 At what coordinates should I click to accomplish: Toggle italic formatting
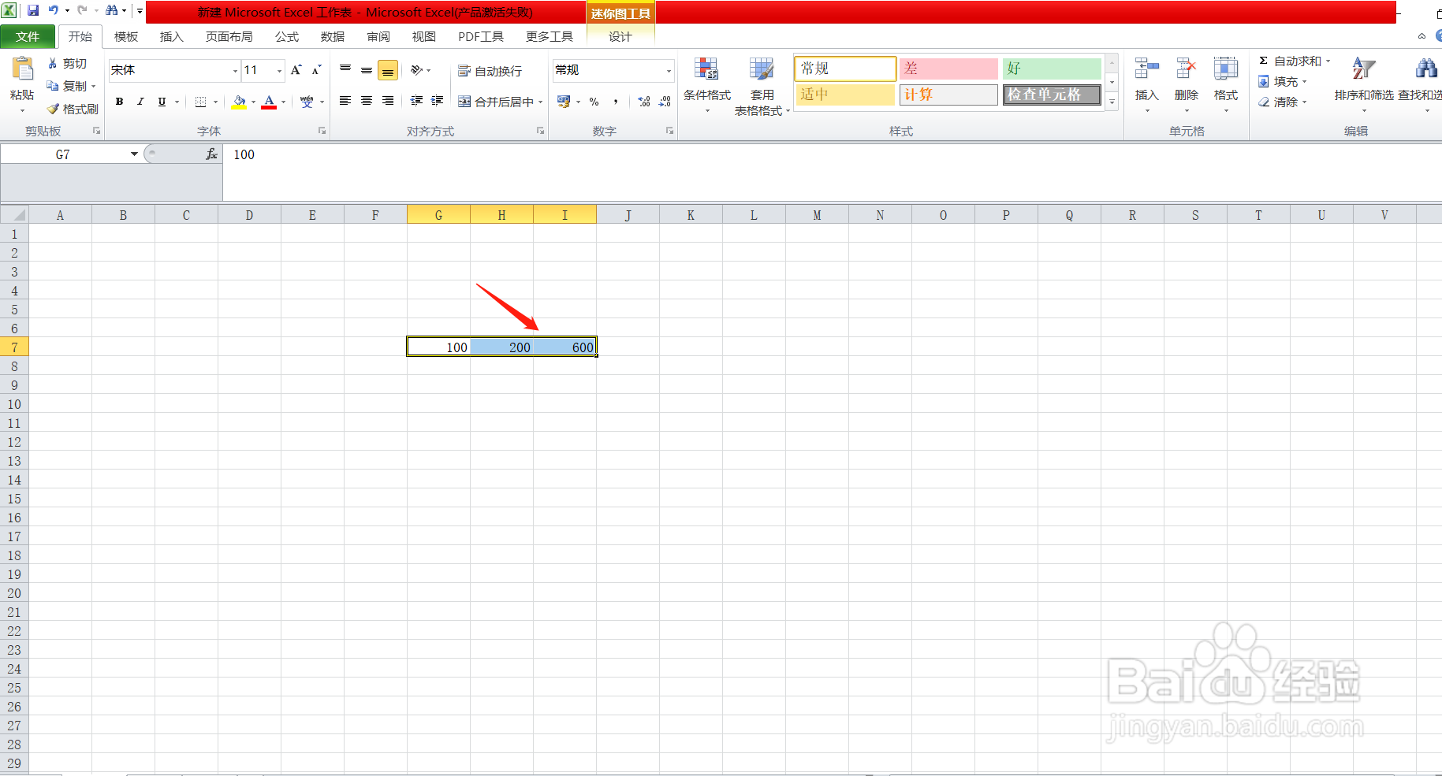(140, 102)
